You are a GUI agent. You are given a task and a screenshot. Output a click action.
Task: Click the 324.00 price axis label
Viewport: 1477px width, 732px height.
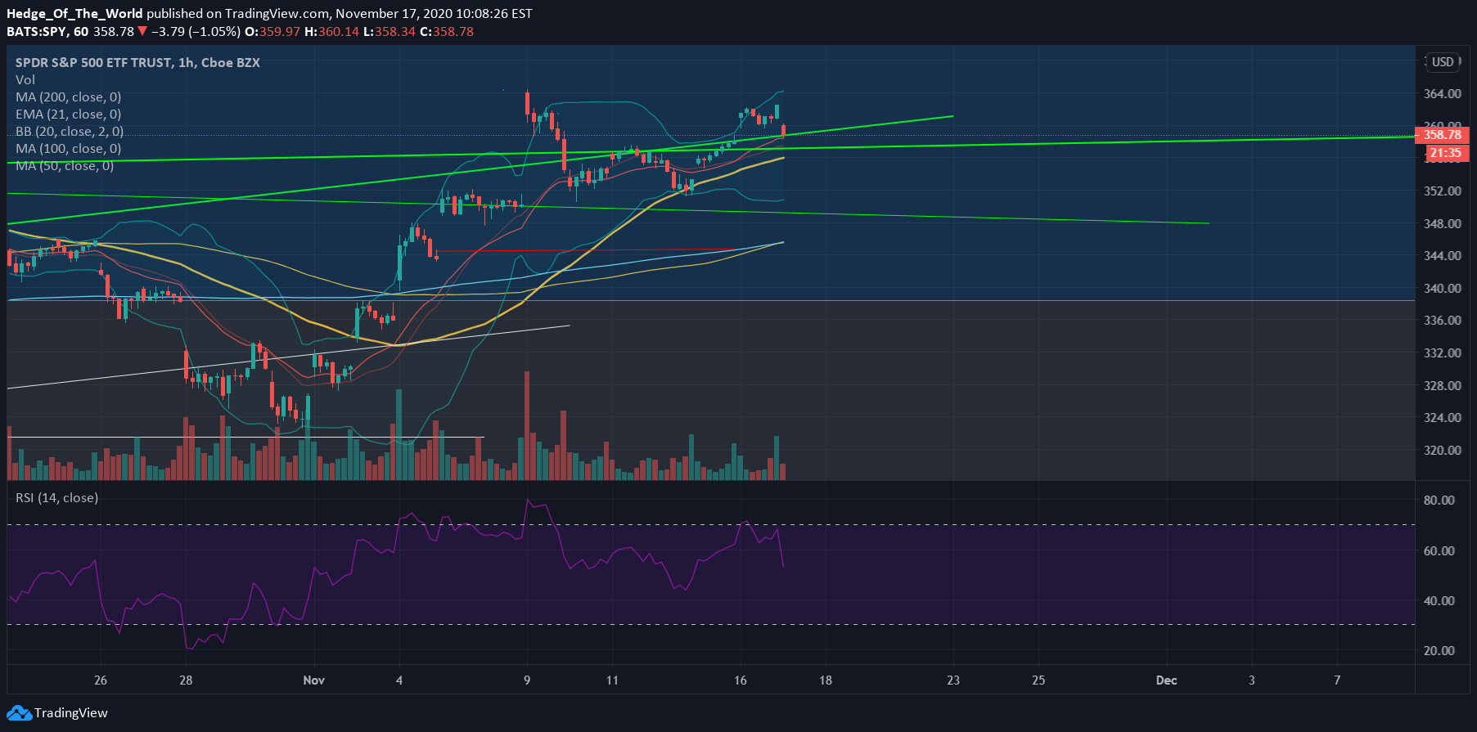[1443, 418]
